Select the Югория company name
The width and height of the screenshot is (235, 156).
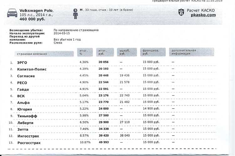pos(24,109)
